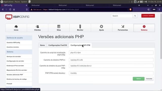Open Configuração do servidor link
This screenshot has width=162, height=91.
tap(19, 61)
